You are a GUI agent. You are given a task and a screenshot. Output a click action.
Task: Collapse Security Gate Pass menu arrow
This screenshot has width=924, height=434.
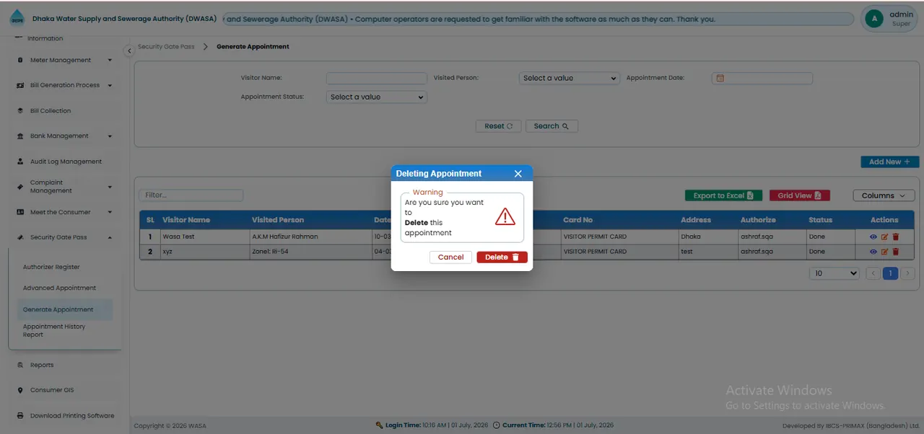pyautogui.click(x=110, y=238)
